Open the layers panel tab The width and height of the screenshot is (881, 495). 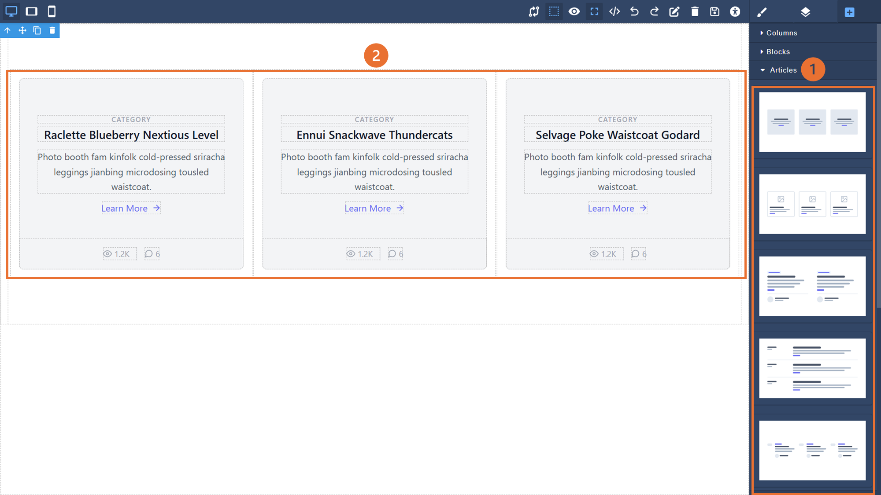[x=805, y=12]
